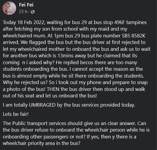Click the capitalized word UMBRAGED
This screenshot has height=150, width=157.
point(42,105)
